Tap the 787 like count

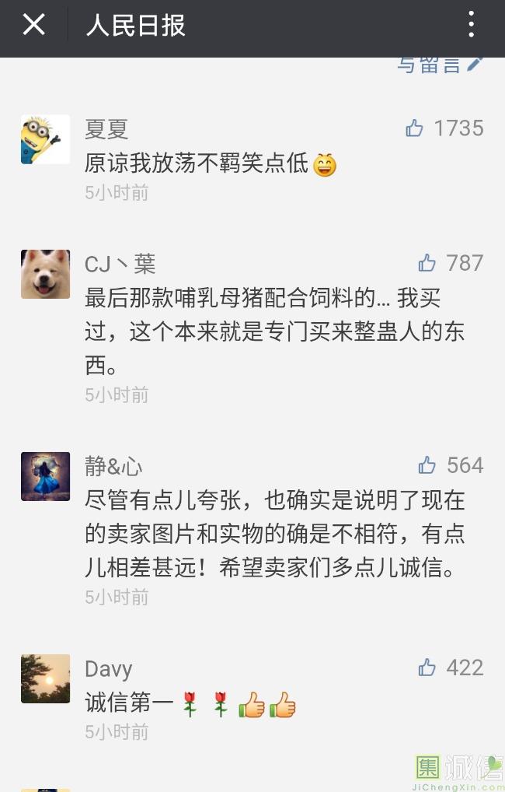tap(465, 263)
